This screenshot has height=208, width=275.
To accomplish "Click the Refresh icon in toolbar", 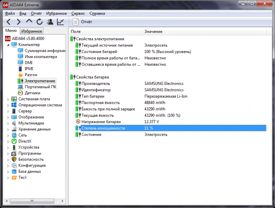I will pos(40,22).
